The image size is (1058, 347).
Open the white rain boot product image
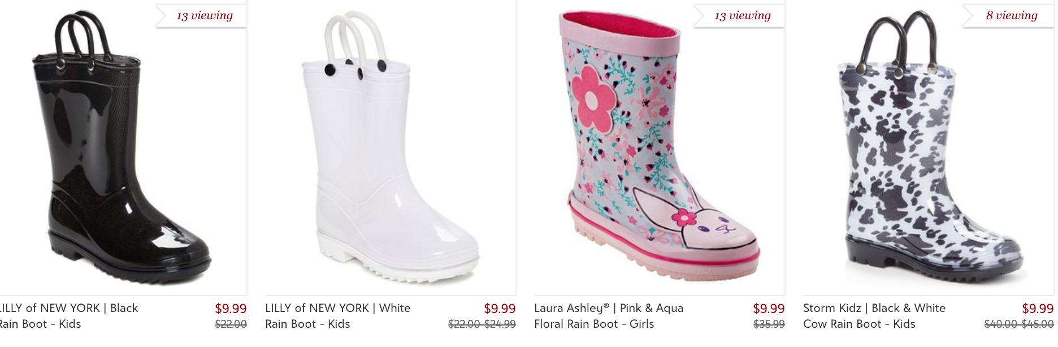(x=391, y=148)
